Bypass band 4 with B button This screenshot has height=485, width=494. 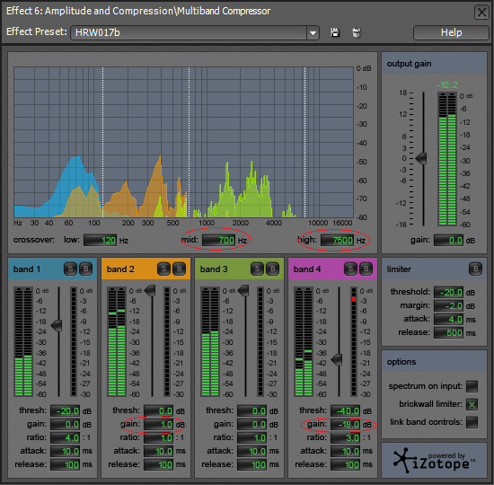pyautogui.click(x=366, y=269)
